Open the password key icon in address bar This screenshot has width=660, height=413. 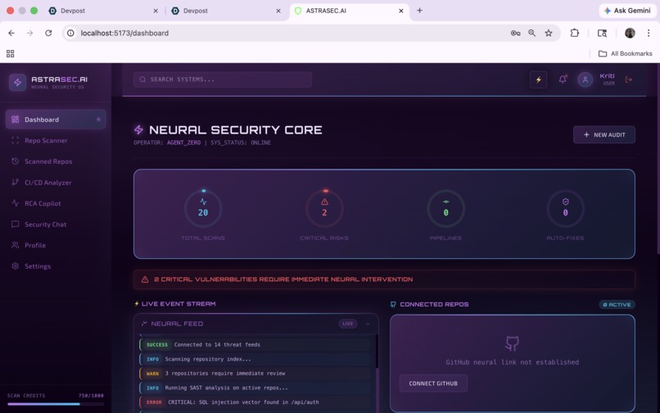coord(515,33)
